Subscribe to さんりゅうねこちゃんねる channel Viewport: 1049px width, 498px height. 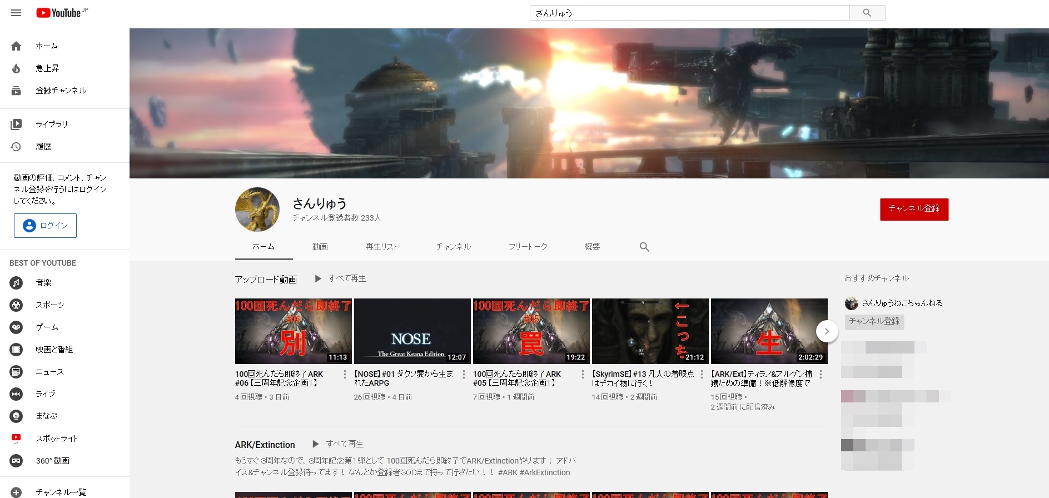(x=874, y=322)
